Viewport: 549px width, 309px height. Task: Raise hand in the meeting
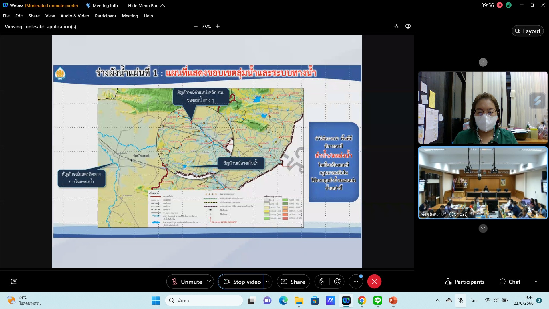[x=322, y=282]
